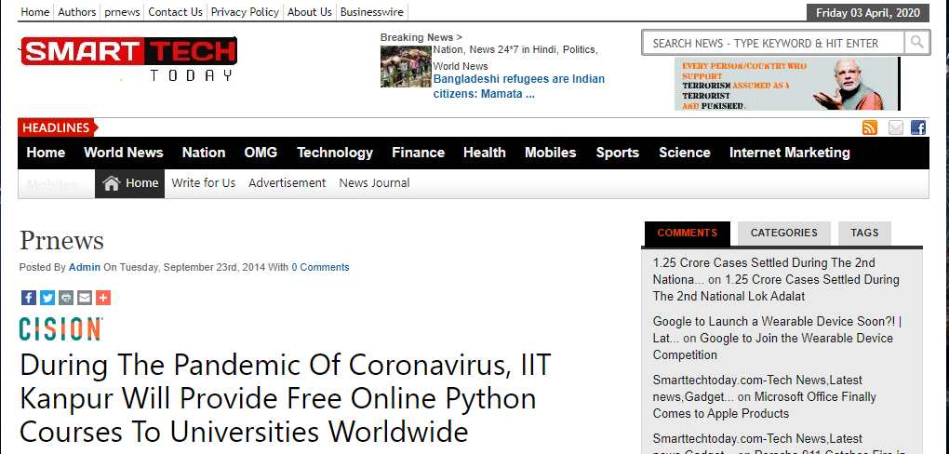Click the terrorism banner advertisement

tap(787, 84)
